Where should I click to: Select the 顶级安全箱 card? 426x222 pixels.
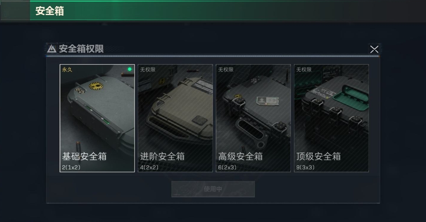pyautogui.click(x=331, y=118)
